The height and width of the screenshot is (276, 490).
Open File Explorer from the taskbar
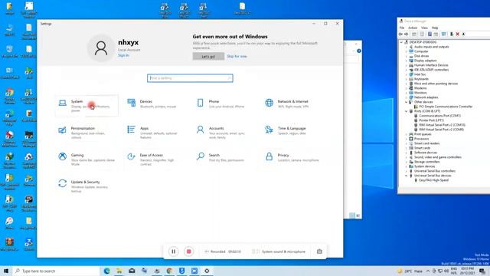119,271
